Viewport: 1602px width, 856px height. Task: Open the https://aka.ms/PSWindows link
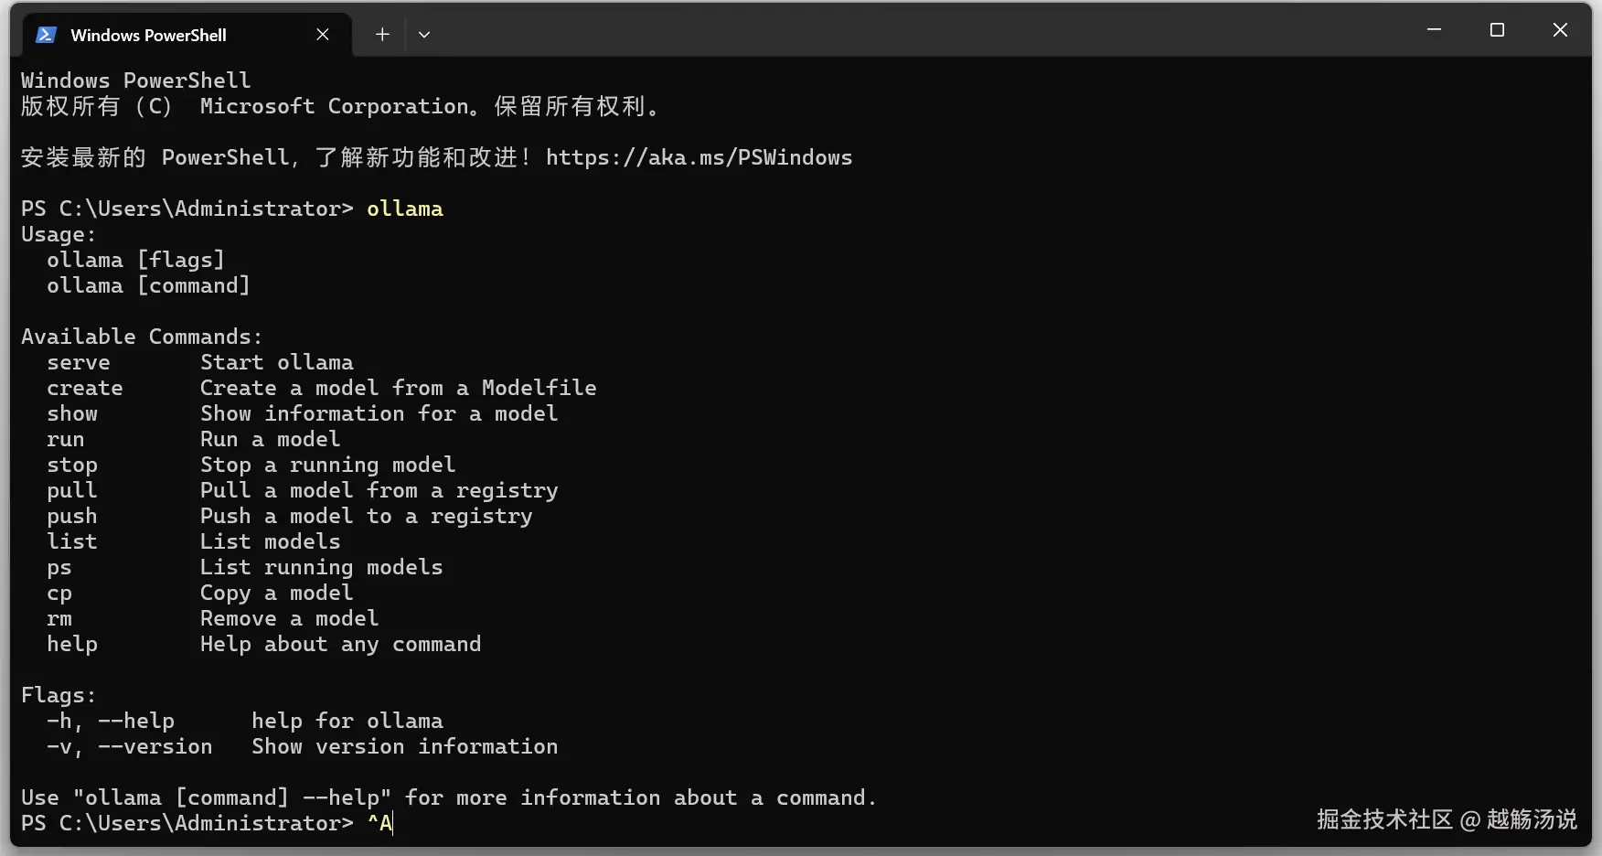tap(699, 157)
